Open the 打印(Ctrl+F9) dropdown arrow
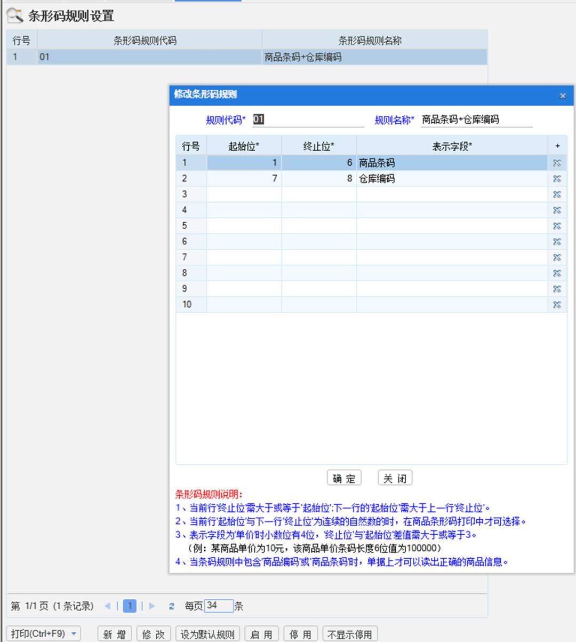 74,634
